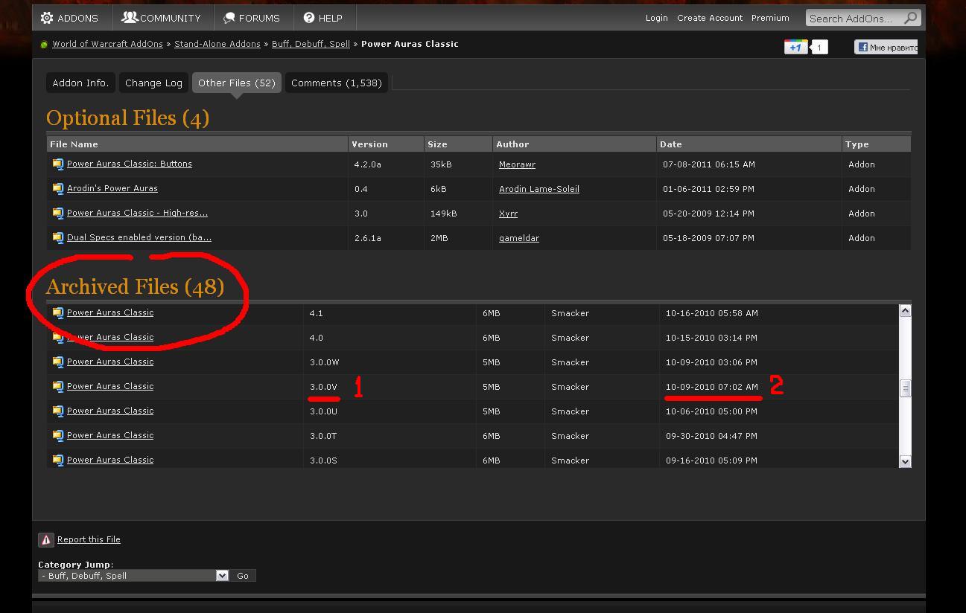This screenshot has width=966, height=613.
Task: Click file icon for version 4.0
Action: click(x=57, y=338)
